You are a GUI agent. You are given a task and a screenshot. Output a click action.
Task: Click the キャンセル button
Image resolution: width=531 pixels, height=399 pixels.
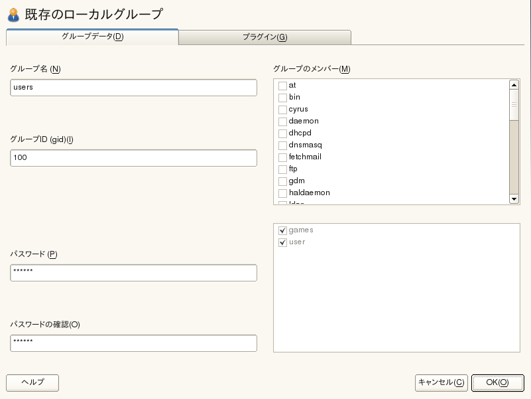point(442,382)
